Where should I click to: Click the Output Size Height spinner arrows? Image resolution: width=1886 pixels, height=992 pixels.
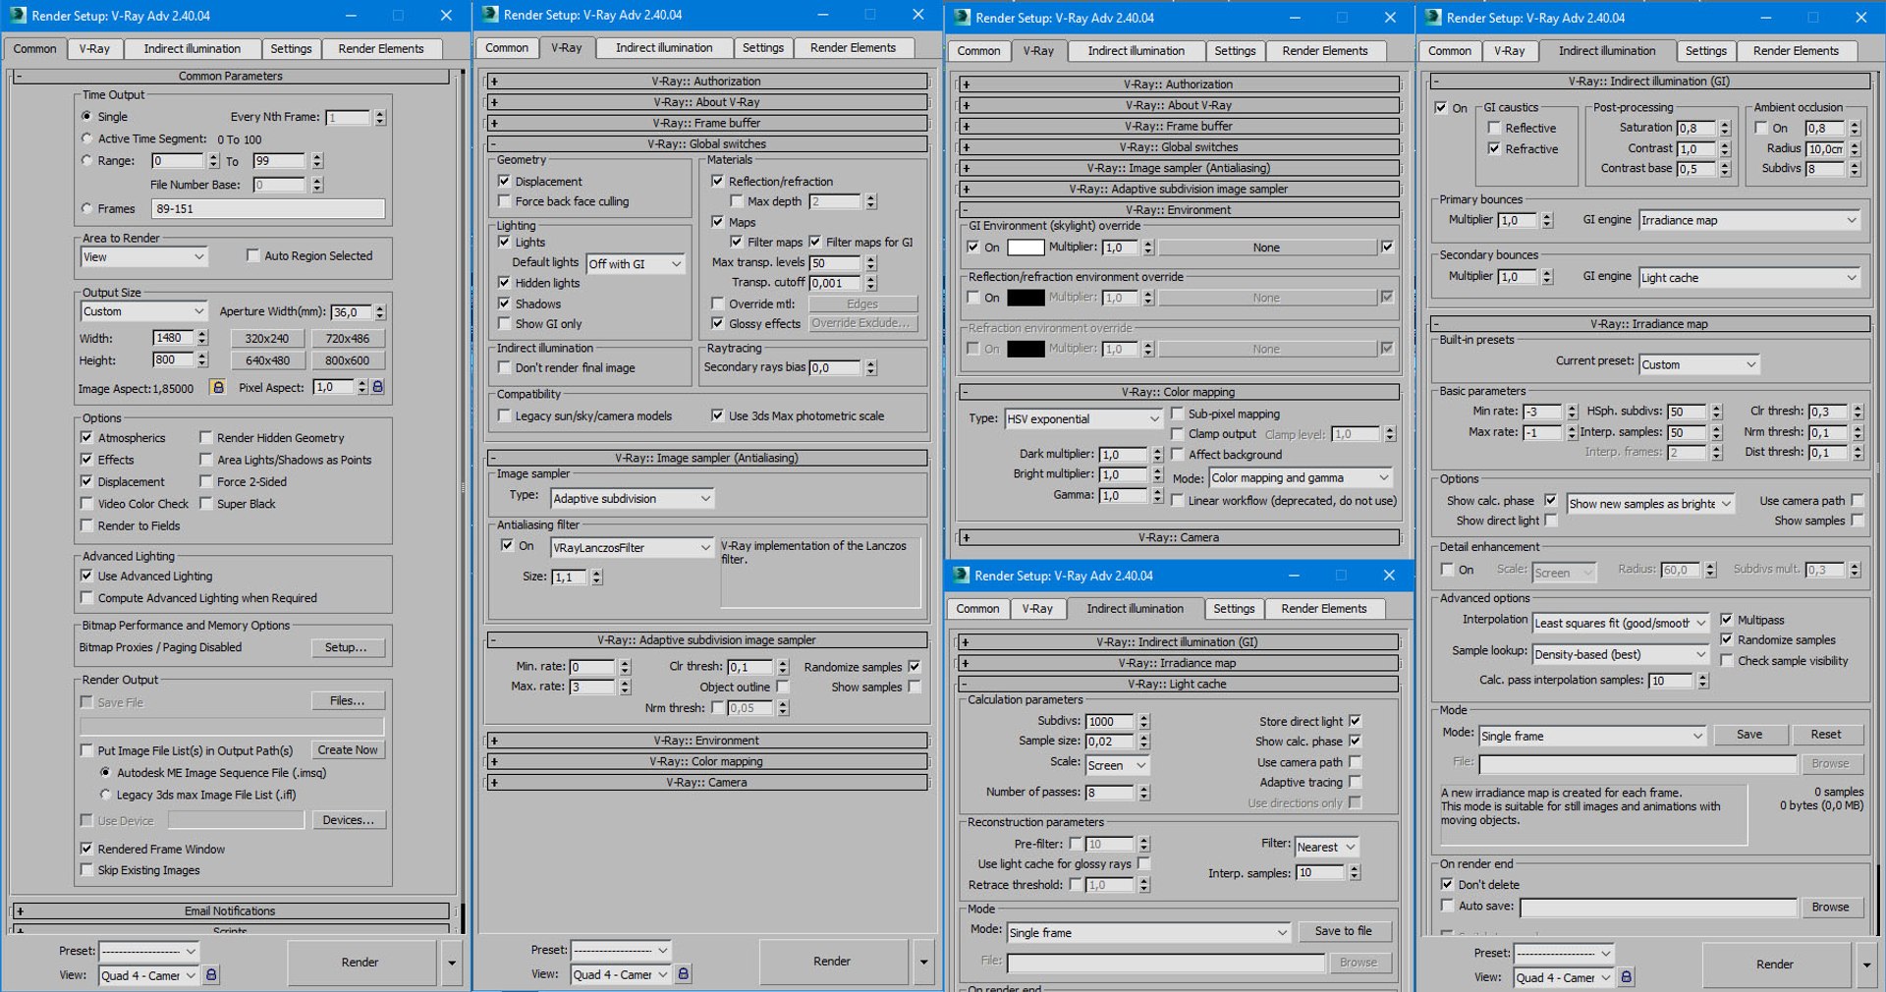(202, 360)
